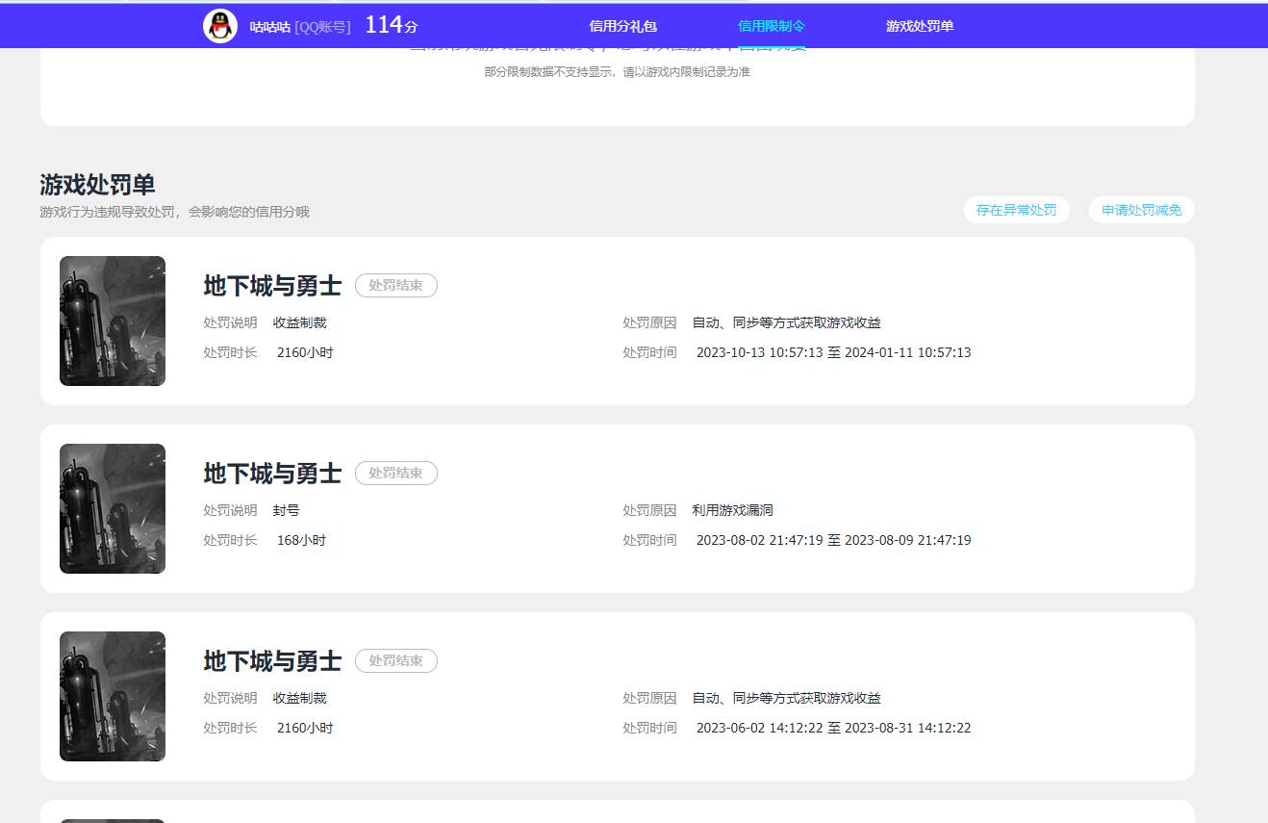
Task: Click the 114分 credit score
Action: point(391,25)
